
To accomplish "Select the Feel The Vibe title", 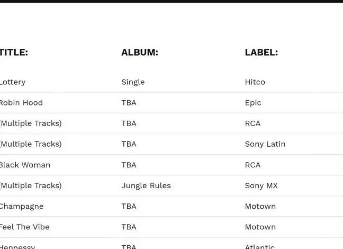I will 25,227.
